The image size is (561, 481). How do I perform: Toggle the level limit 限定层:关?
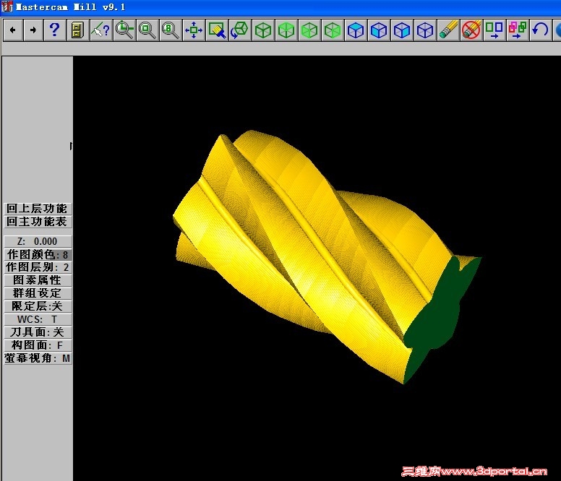38,306
